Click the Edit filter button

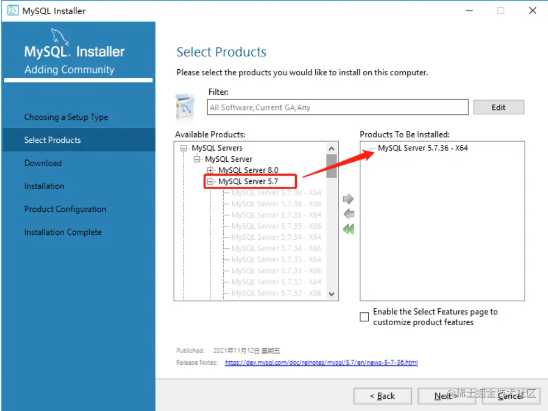point(499,107)
